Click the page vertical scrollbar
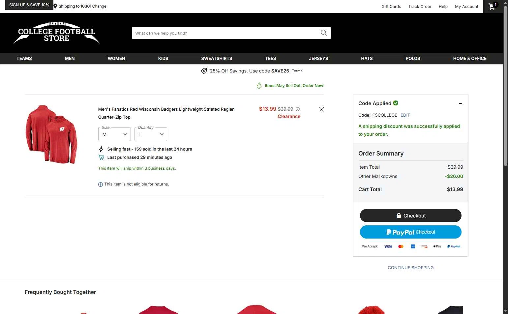508x314 pixels. click(505, 86)
